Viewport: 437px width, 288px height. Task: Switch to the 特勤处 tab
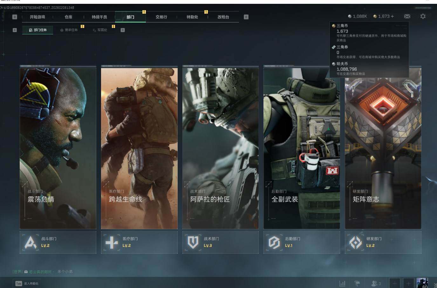[x=192, y=17]
